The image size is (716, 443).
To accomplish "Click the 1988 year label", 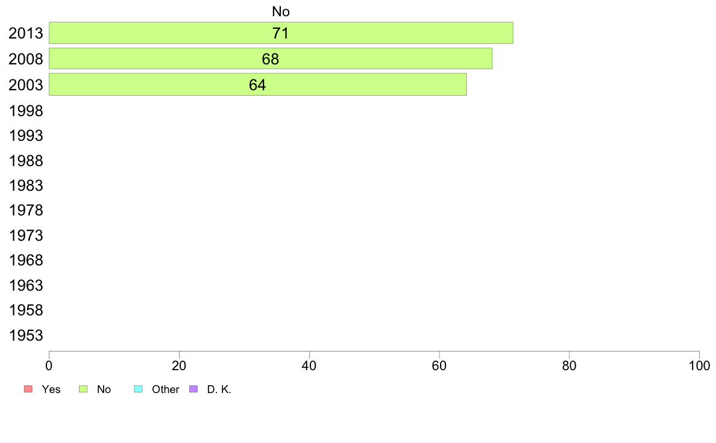I will pyautogui.click(x=25, y=161).
